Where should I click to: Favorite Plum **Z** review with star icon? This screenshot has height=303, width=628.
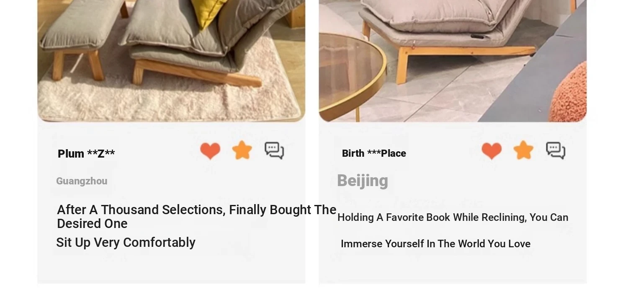242,150
